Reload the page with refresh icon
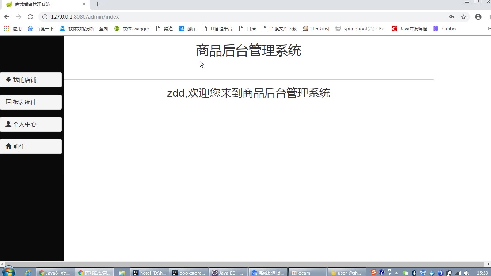The height and width of the screenshot is (276, 491). pos(30,17)
